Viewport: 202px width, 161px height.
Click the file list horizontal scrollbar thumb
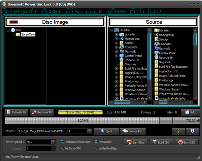[x=163, y=102]
